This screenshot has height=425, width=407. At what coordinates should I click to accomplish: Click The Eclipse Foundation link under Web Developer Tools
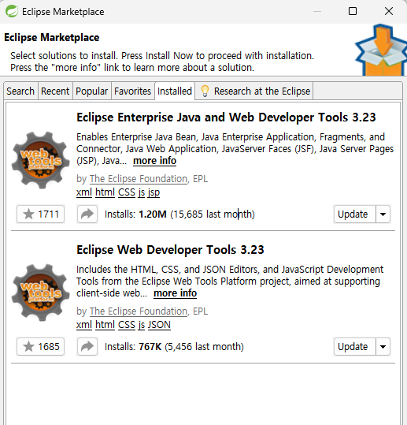pos(139,311)
